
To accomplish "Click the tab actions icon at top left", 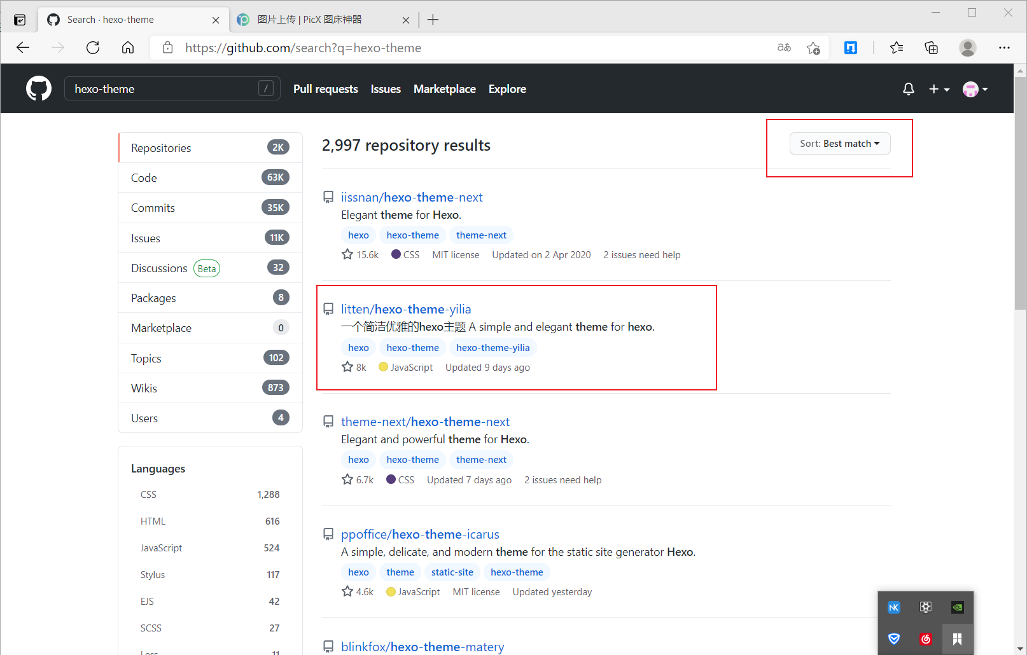I will coord(20,20).
